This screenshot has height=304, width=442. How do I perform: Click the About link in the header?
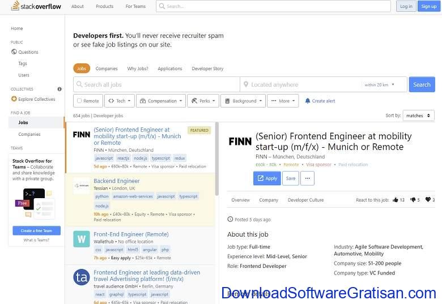[78, 6]
